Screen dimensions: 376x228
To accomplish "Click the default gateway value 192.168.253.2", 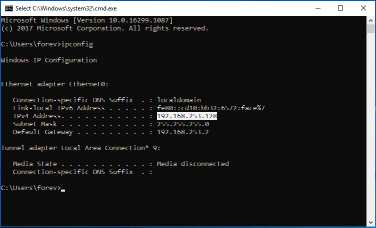I will point(183,132).
